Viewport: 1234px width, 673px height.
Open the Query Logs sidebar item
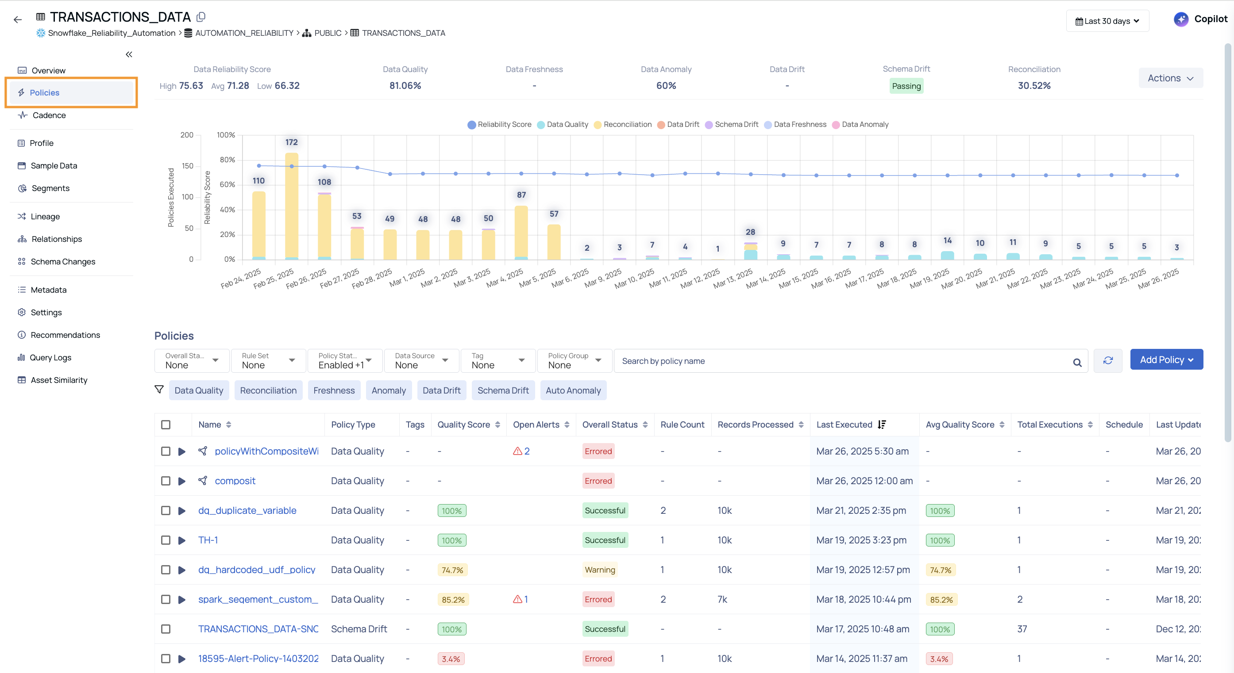pos(50,358)
